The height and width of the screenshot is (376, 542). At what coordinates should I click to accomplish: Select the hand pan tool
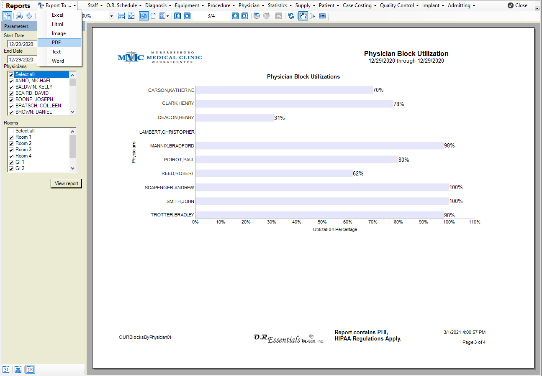click(303, 16)
